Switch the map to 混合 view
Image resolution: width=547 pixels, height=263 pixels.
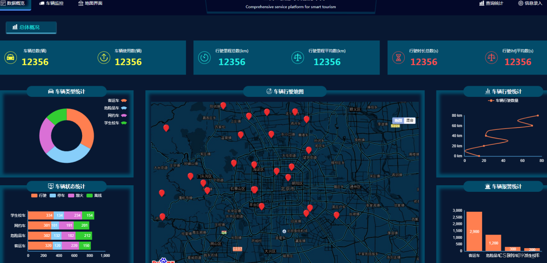click(x=409, y=121)
